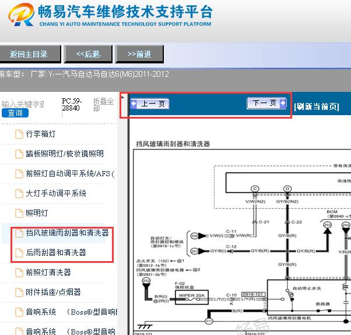Click the document icon beside 大灯手动调平系统
The height and width of the screenshot is (335, 351).
pos(19,194)
